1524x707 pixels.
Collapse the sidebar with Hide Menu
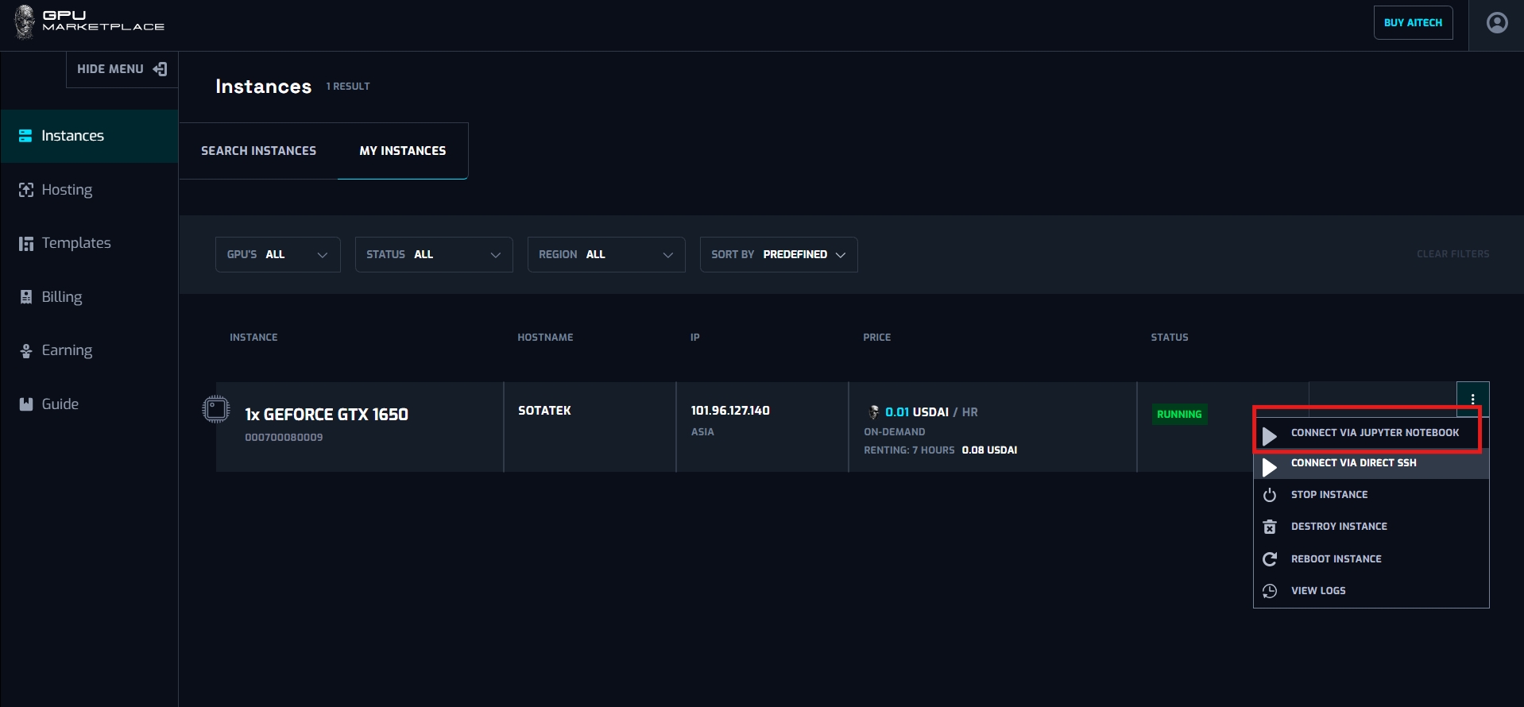coord(122,69)
